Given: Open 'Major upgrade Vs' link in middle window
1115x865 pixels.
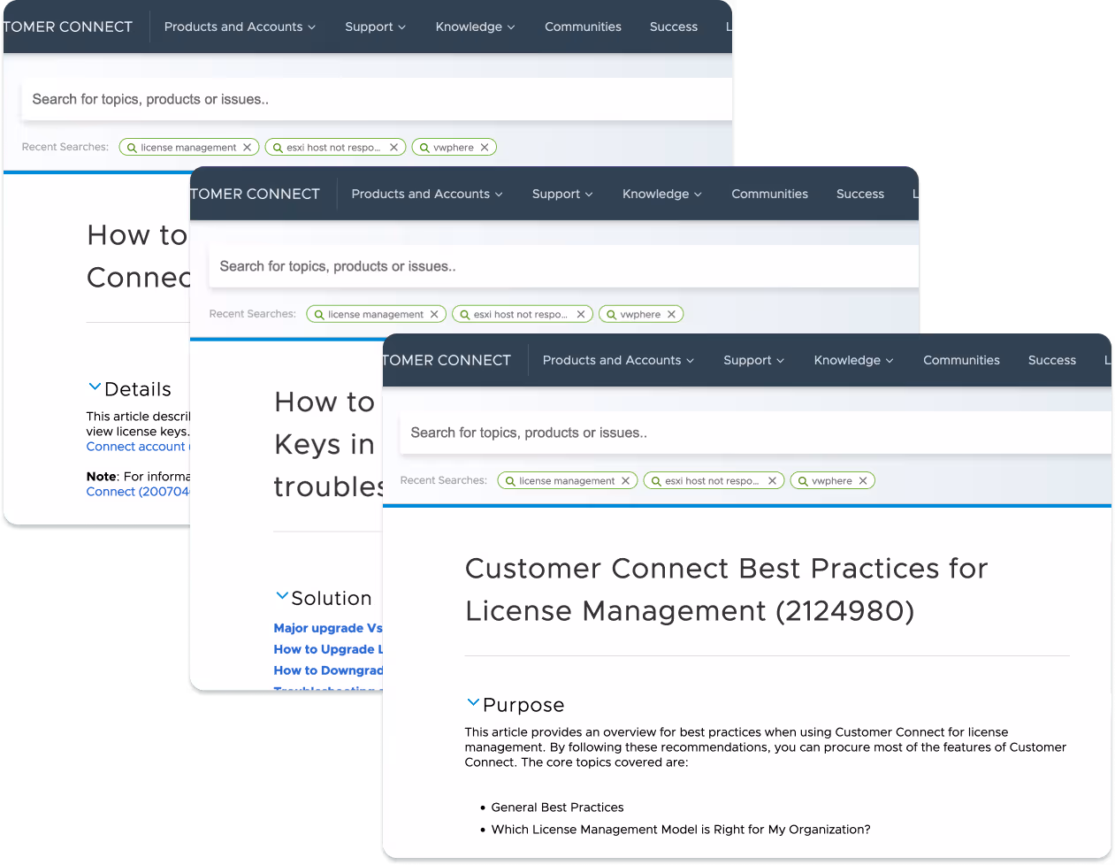Looking at the screenshot, I should tap(328, 628).
